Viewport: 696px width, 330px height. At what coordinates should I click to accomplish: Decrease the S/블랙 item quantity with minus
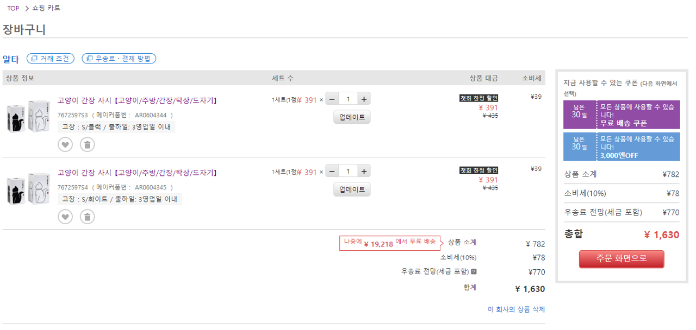332,99
